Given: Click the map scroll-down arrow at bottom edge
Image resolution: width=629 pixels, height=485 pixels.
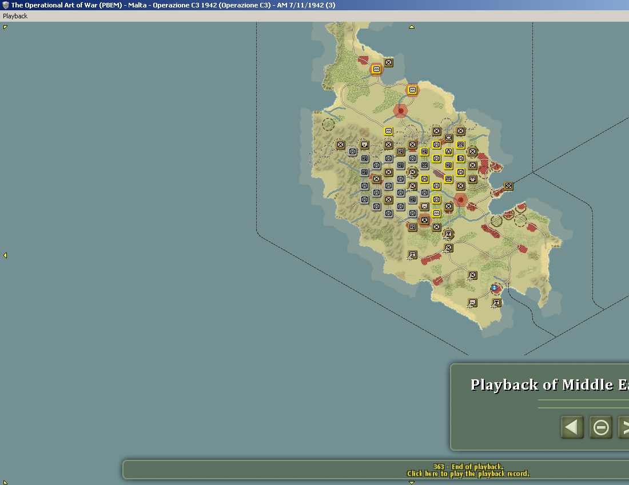Looking at the screenshot, I should [x=411, y=482].
